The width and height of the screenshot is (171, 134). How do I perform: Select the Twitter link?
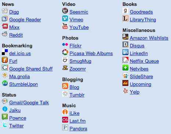(17, 126)
